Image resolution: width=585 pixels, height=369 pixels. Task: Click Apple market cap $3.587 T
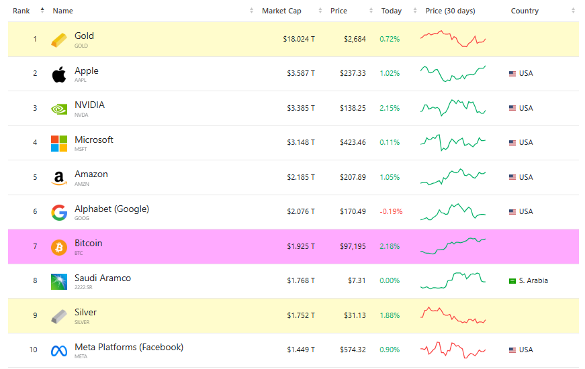pyautogui.click(x=301, y=73)
